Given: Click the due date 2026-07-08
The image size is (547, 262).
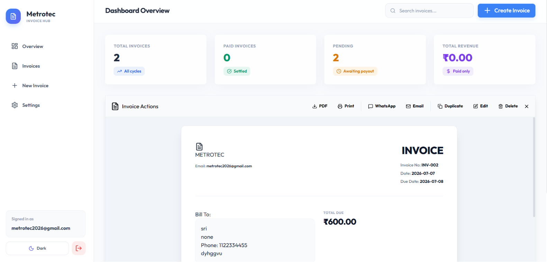Looking at the screenshot, I should point(431,181).
